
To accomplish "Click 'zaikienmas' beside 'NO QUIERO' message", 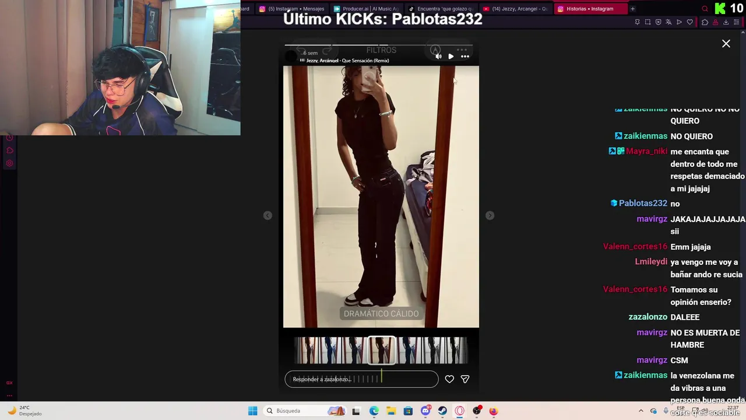I will click(645, 136).
